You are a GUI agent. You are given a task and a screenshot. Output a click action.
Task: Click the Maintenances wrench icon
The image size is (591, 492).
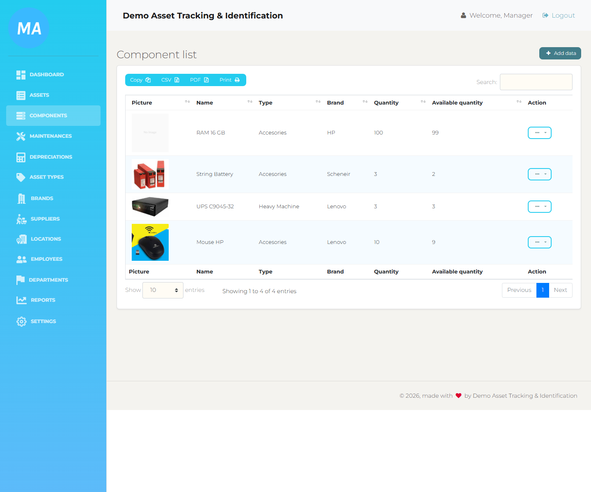point(21,136)
